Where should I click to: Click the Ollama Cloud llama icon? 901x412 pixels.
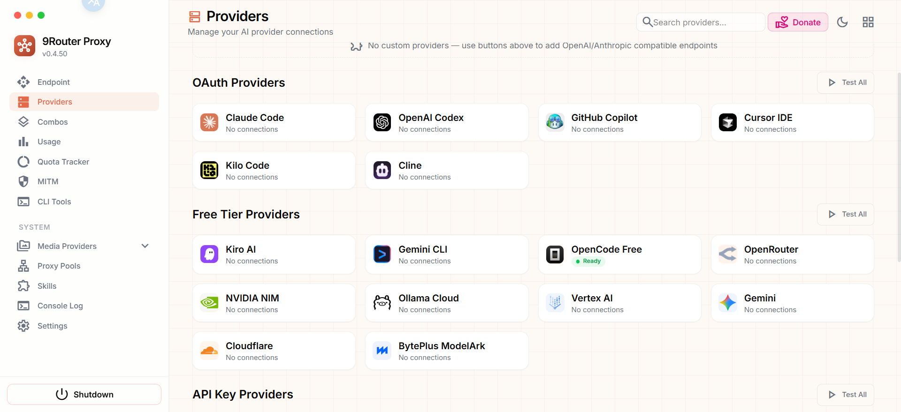(382, 303)
